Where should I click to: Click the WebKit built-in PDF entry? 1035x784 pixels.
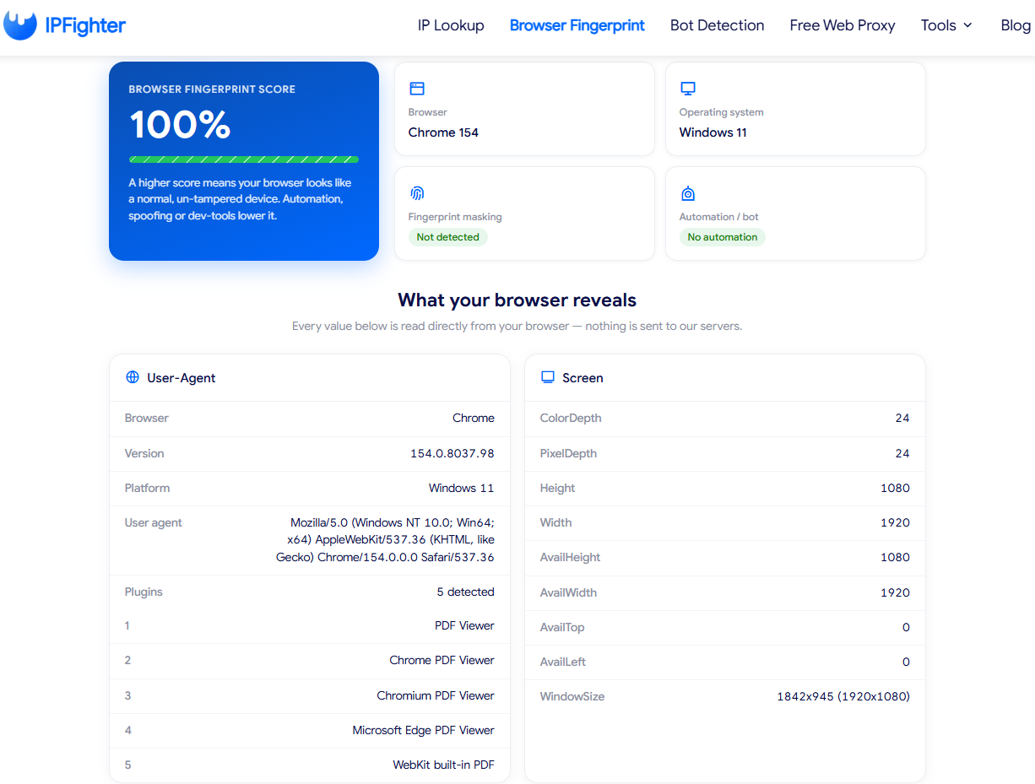pyautogui.click(x=444, y=765)
